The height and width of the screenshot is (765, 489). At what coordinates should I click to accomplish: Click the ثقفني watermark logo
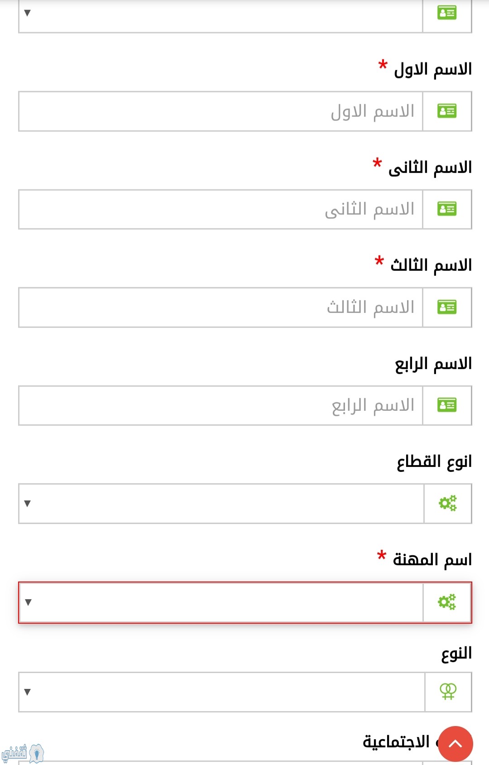click(23, 753)
